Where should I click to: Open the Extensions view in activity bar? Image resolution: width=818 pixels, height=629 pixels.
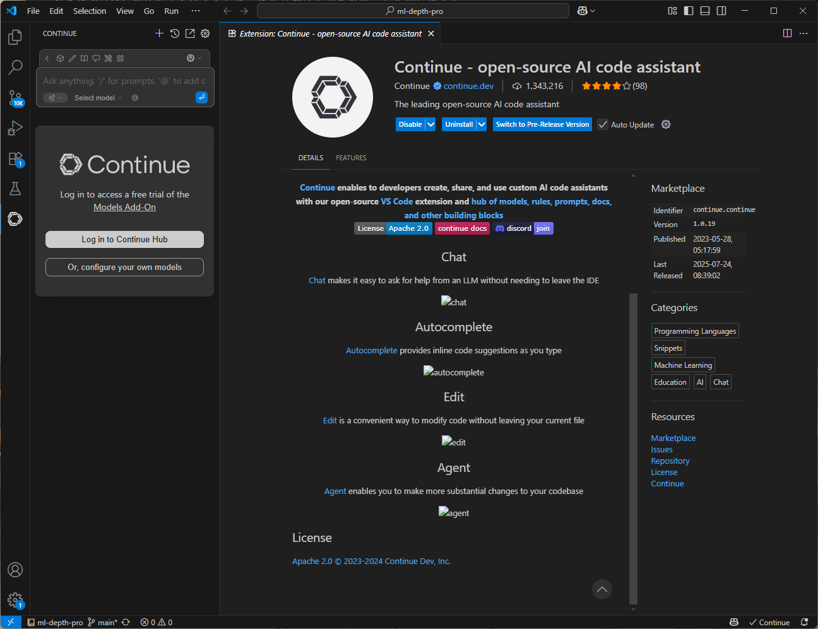[x=15, y=158]
